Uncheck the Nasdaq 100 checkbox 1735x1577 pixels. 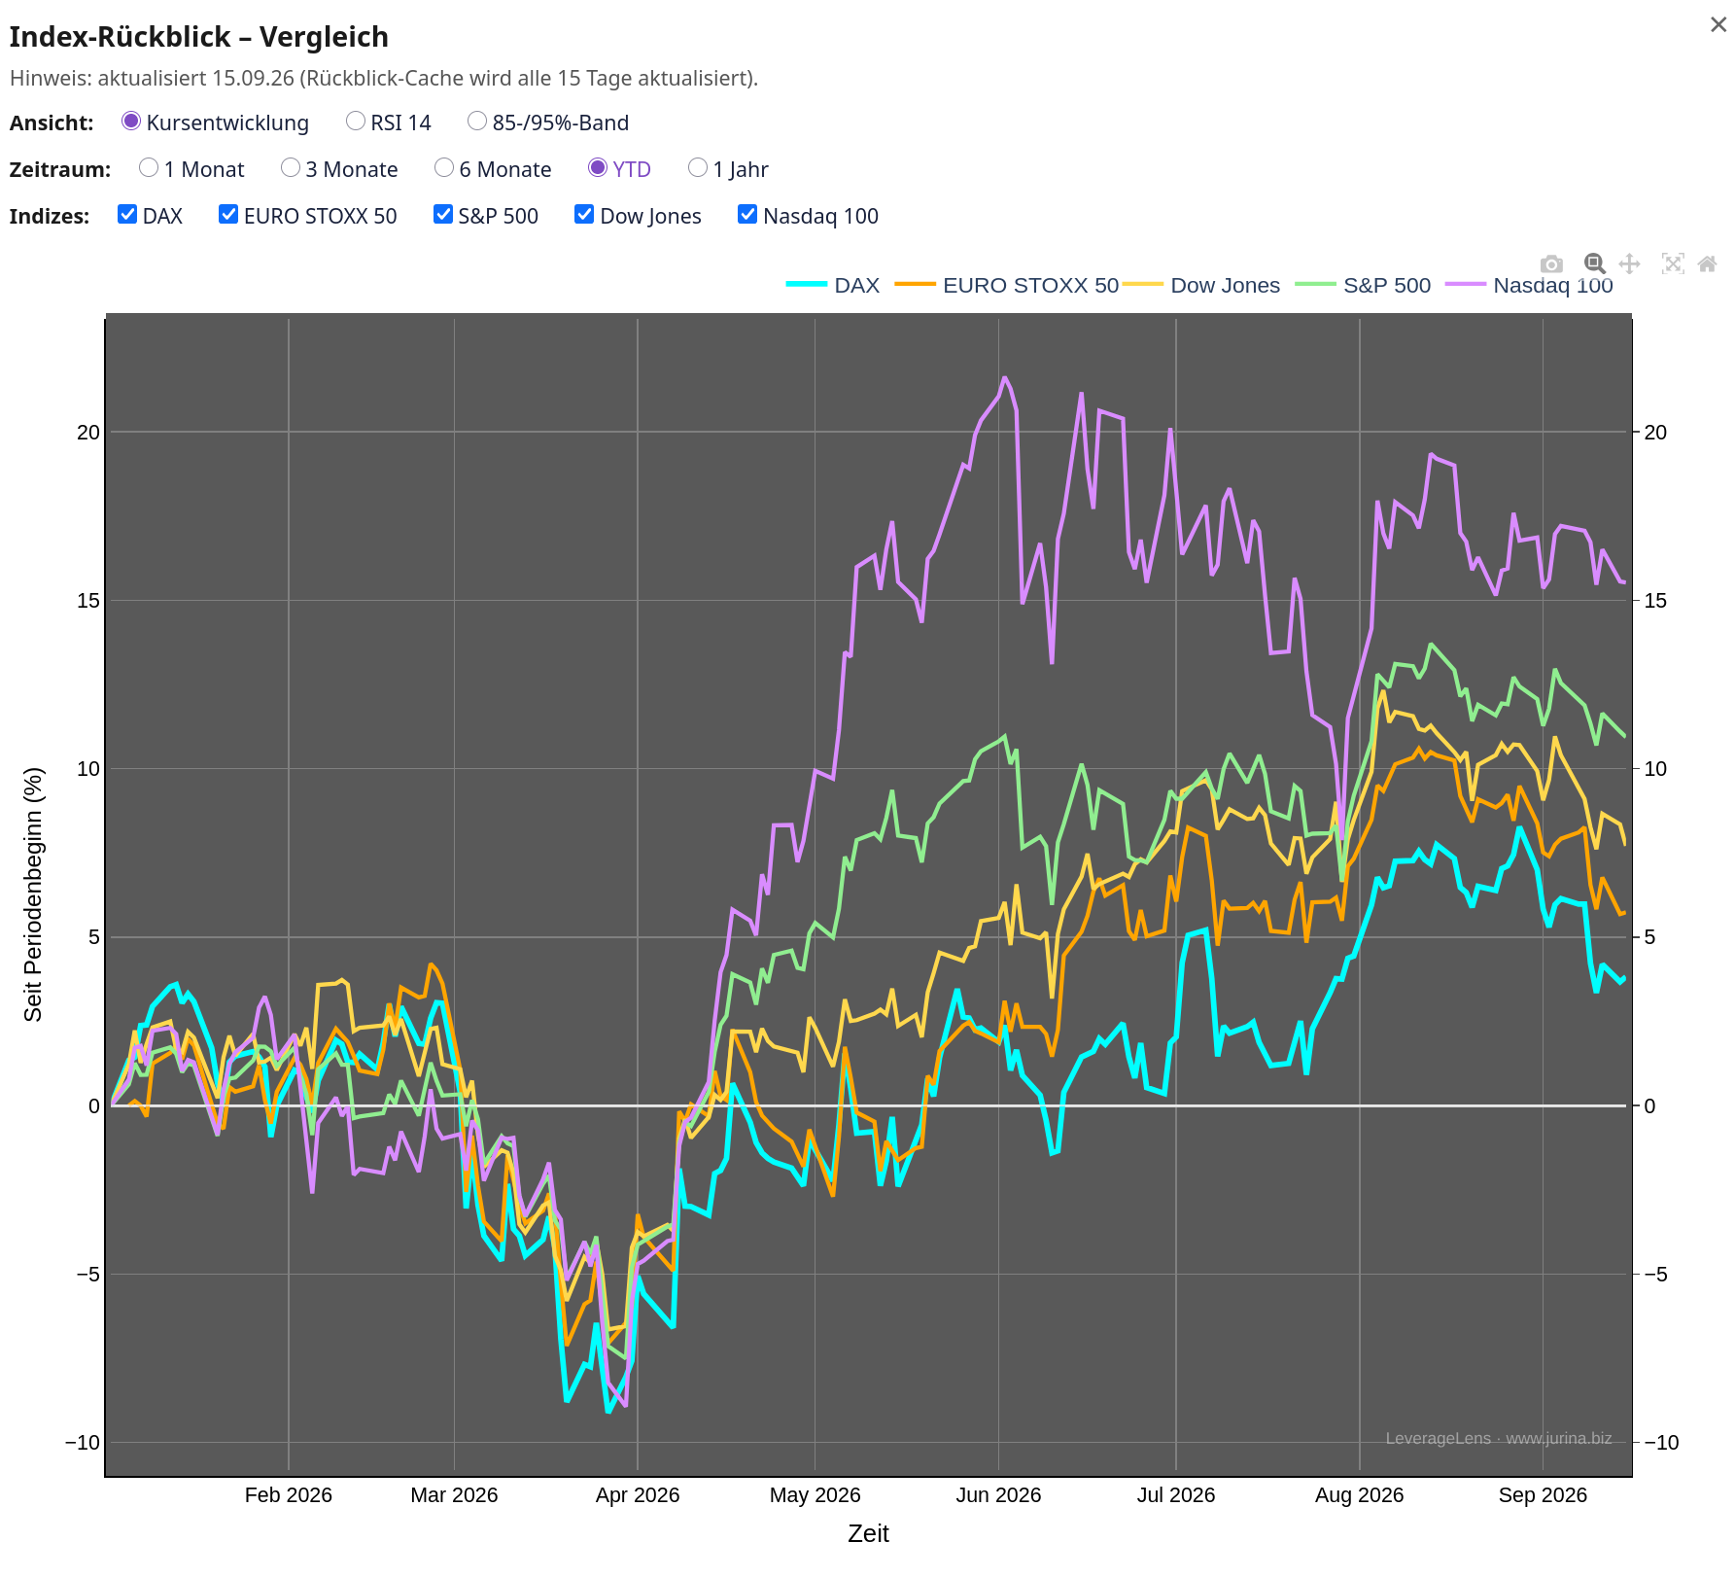747,215
